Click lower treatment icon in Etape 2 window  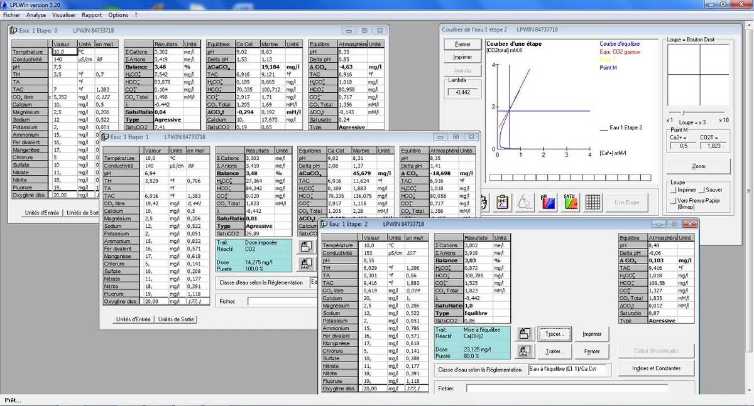525,351
